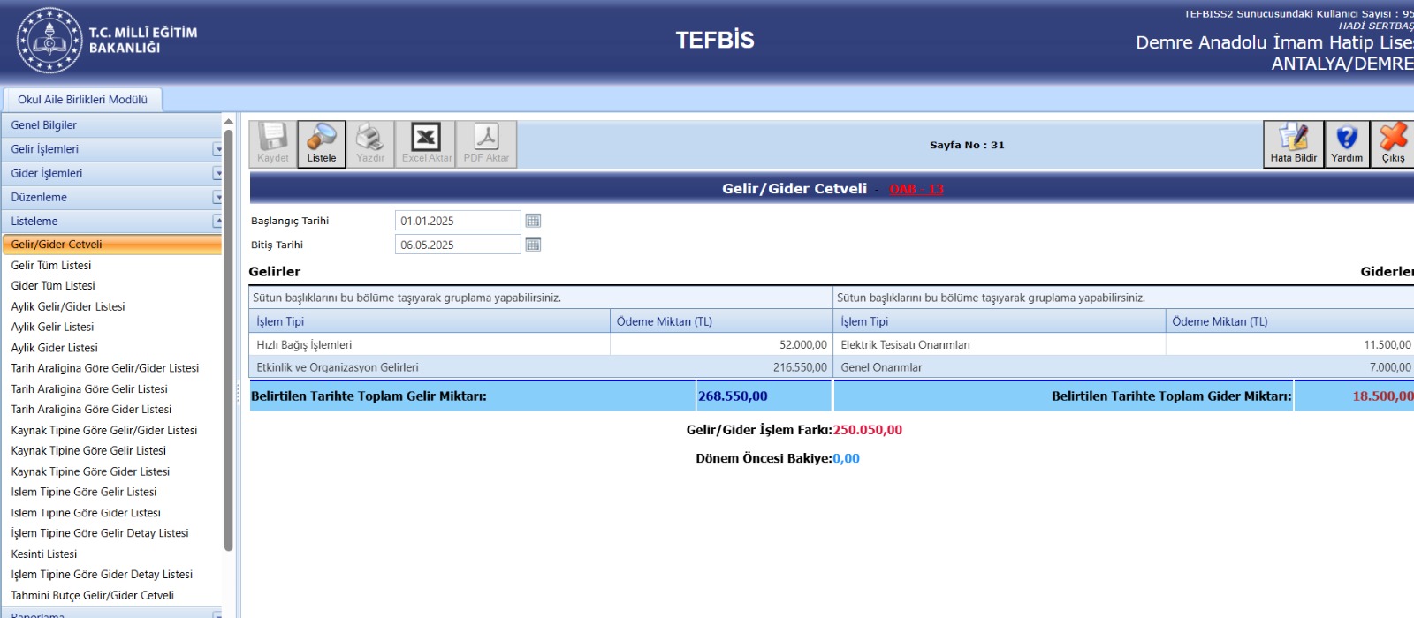Expand the Gelir İşlemleri section

[217, 149]
